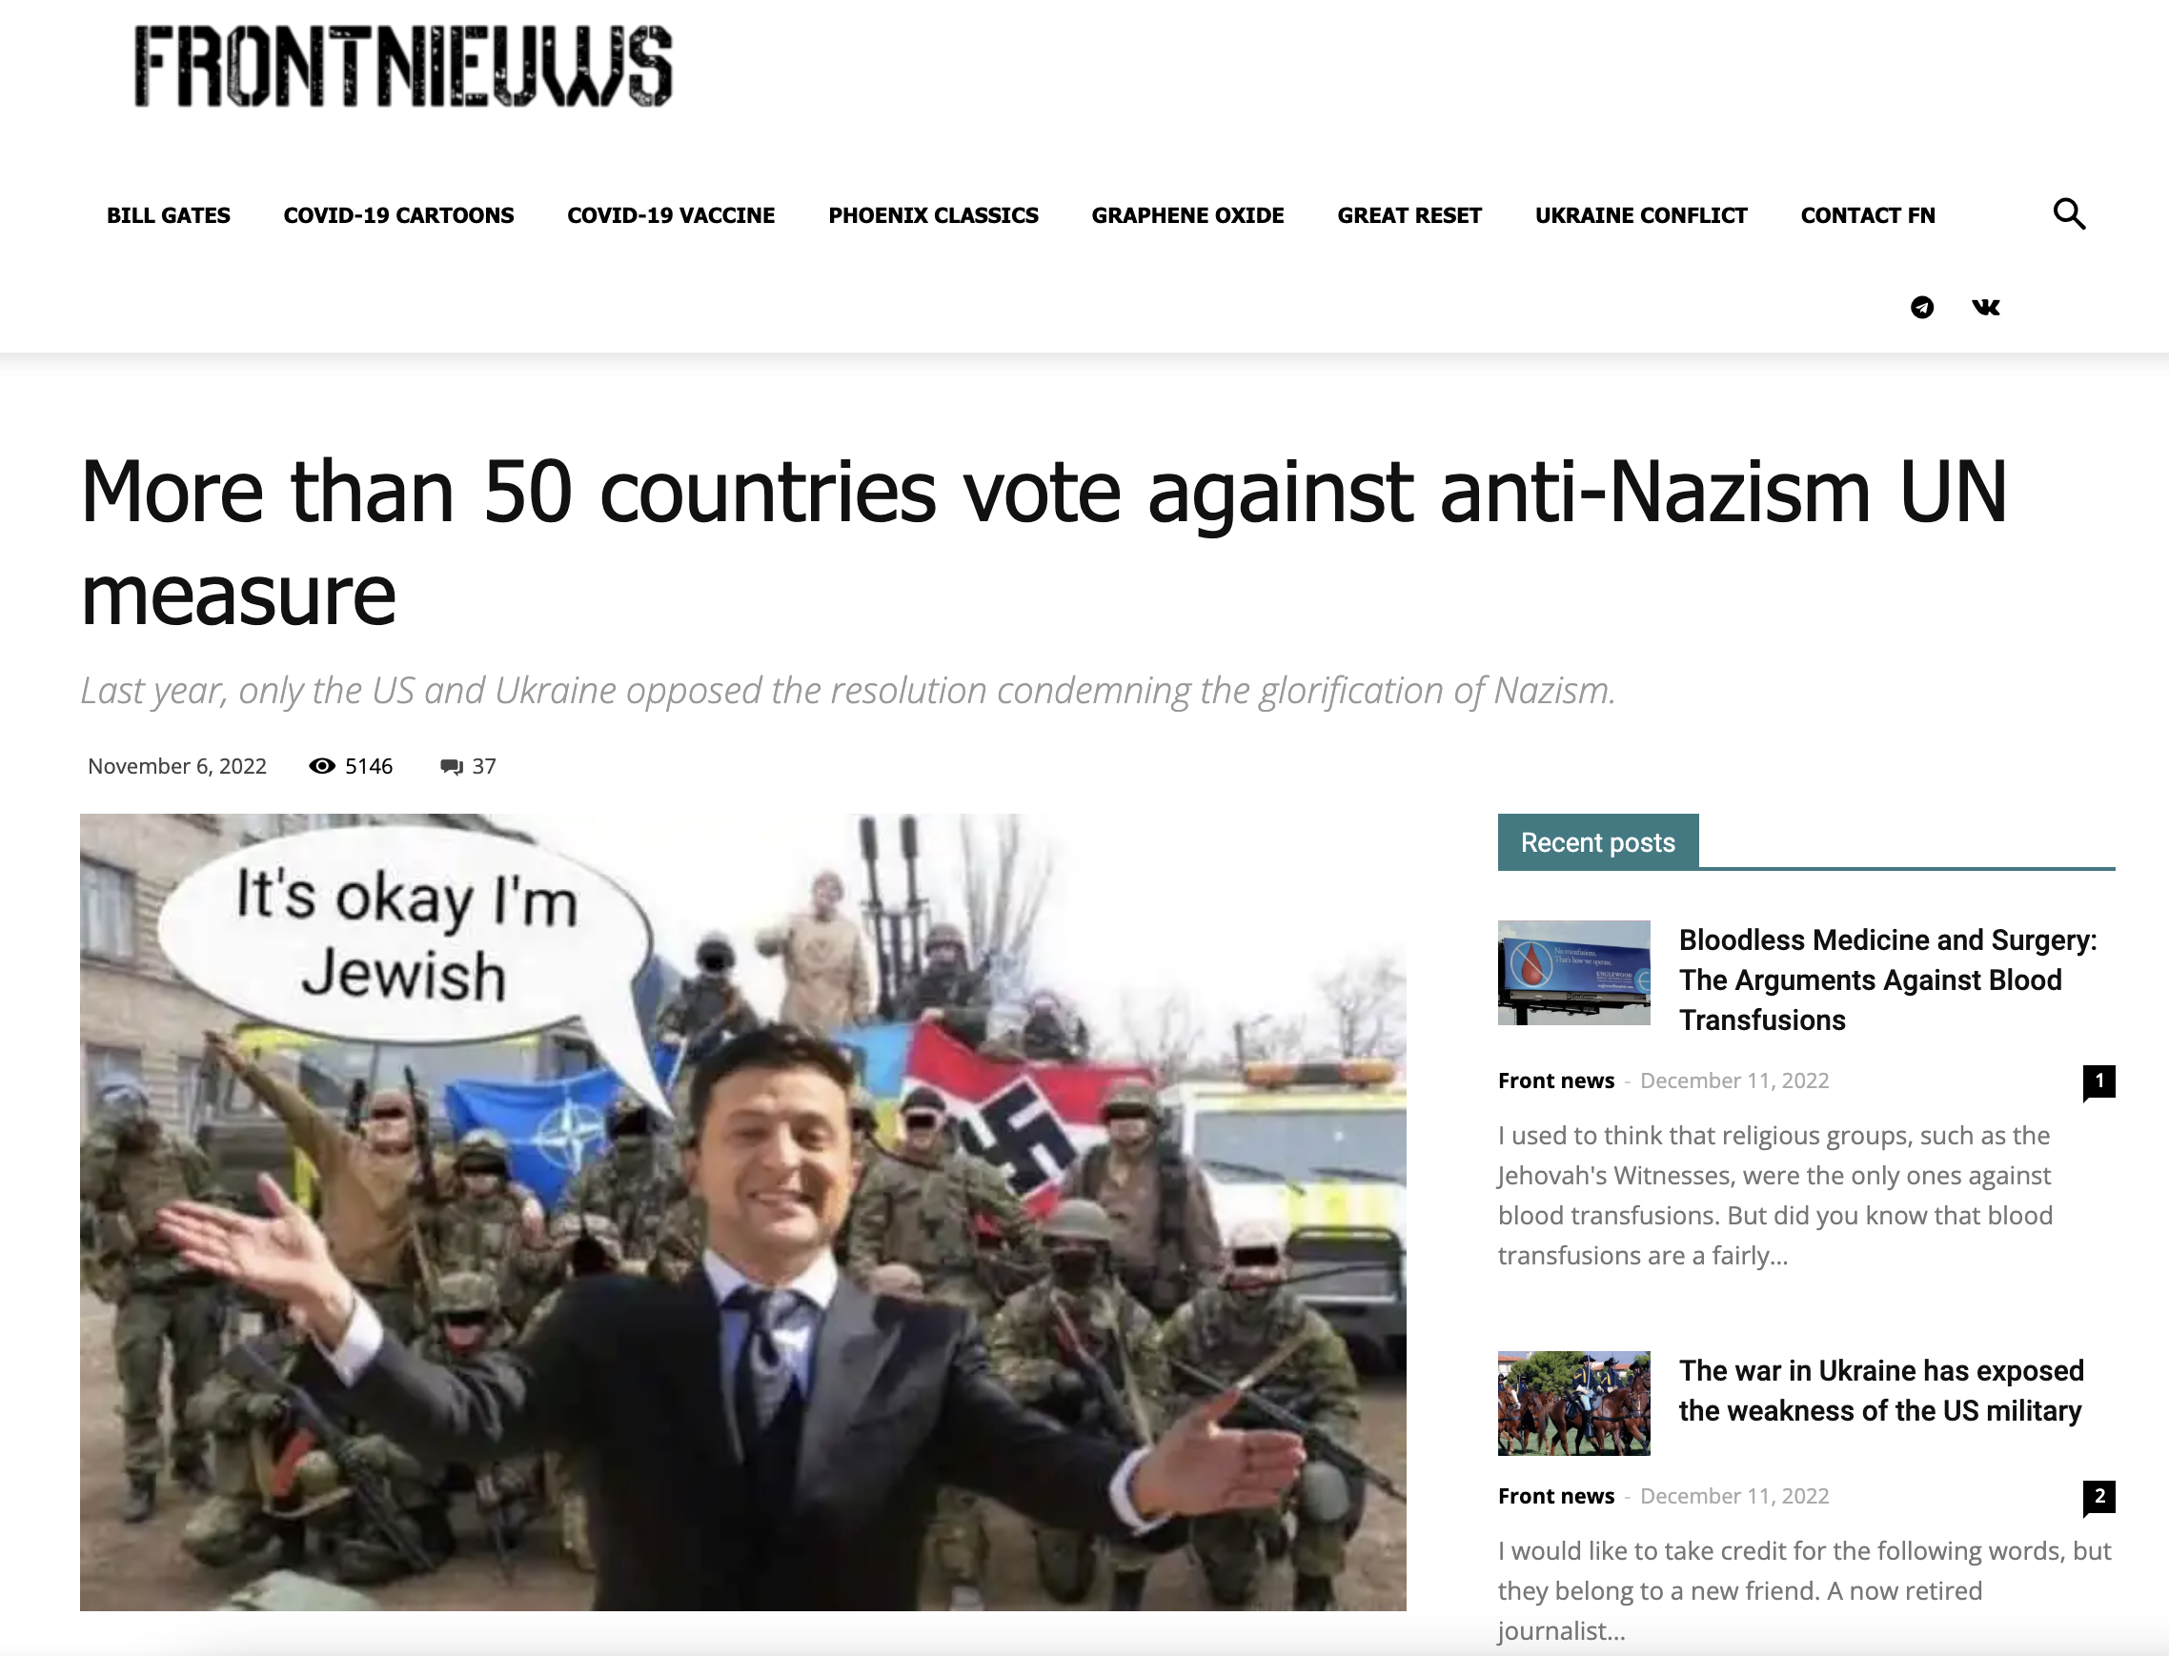
Task: Click the comment count badge showing 1
Action: pyautogui.click(x=2099, y=1082)
